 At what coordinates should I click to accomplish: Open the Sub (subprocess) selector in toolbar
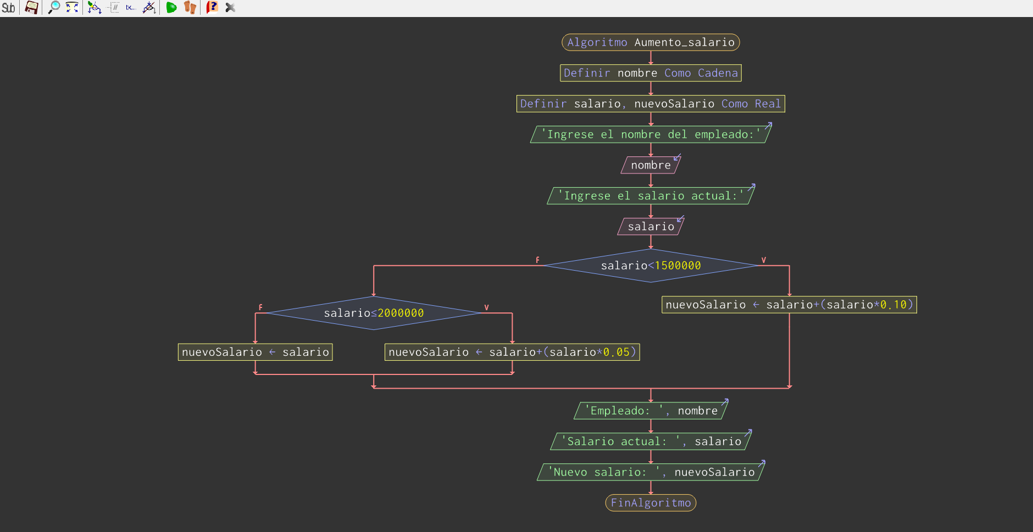(8, 8)
